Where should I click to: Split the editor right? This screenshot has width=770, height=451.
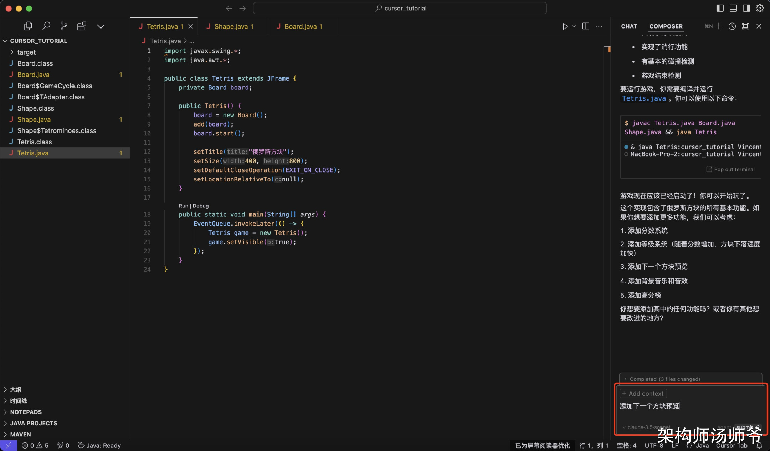pyautogui.click(x=586, y=26)
